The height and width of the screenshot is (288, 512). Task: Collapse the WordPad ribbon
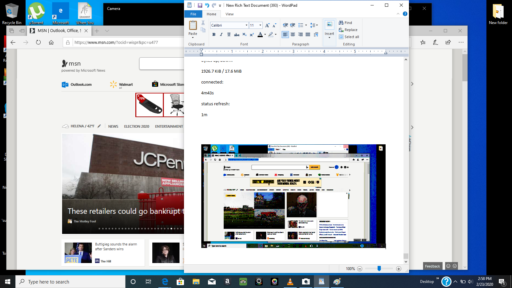398,14
